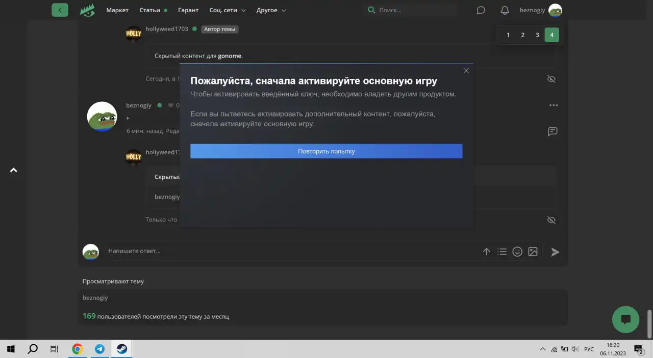Click 'gonome' in the hidden content line

click(230, 56)
